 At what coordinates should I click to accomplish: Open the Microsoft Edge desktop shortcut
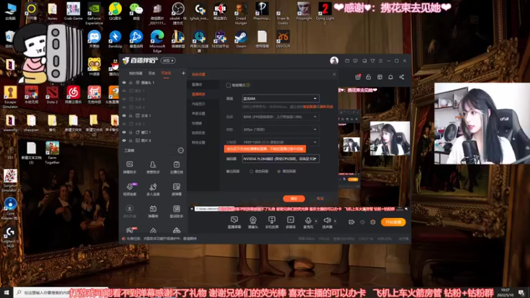(x=157, y=41)
